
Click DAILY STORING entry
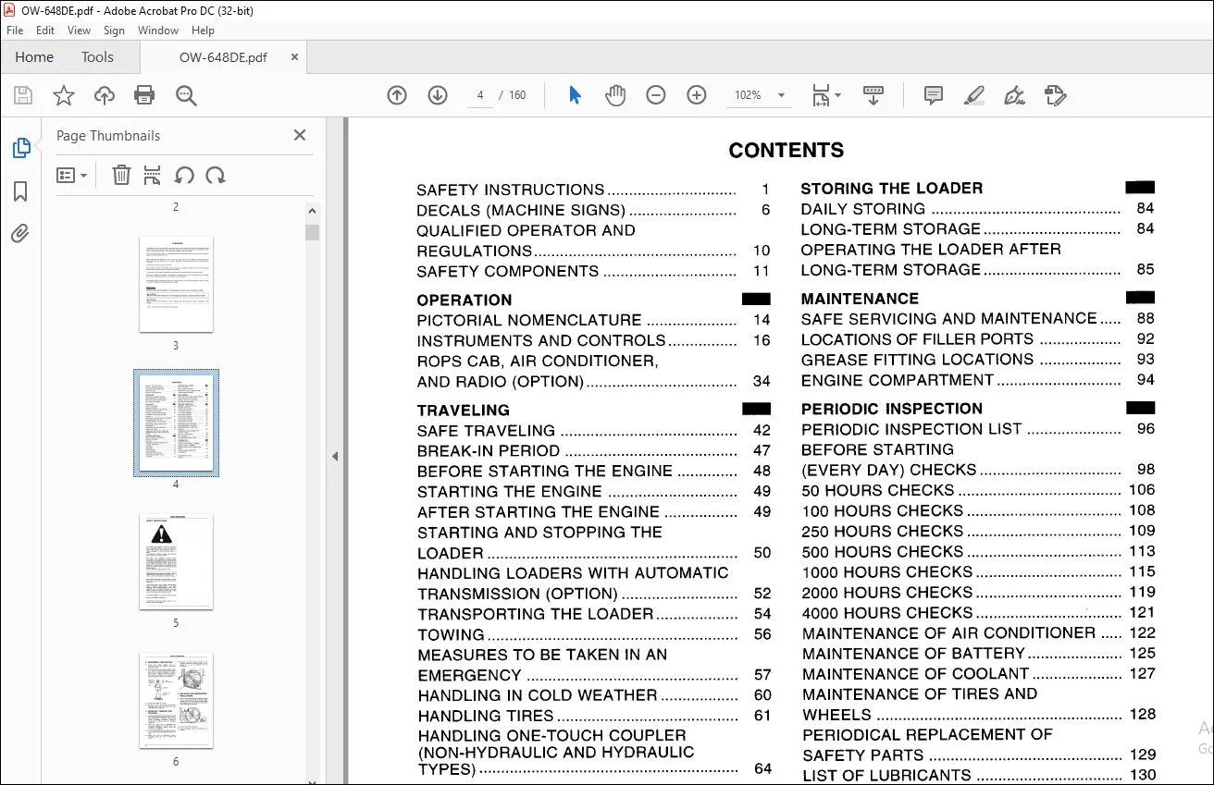pyautogui.click(x=978, y=209)
